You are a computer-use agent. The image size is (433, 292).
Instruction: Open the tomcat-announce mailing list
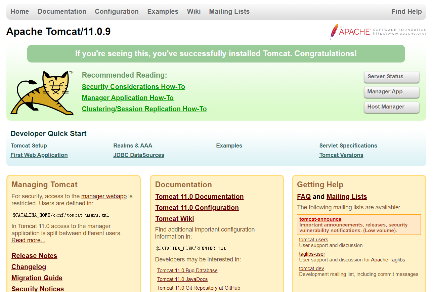(320, 219)
